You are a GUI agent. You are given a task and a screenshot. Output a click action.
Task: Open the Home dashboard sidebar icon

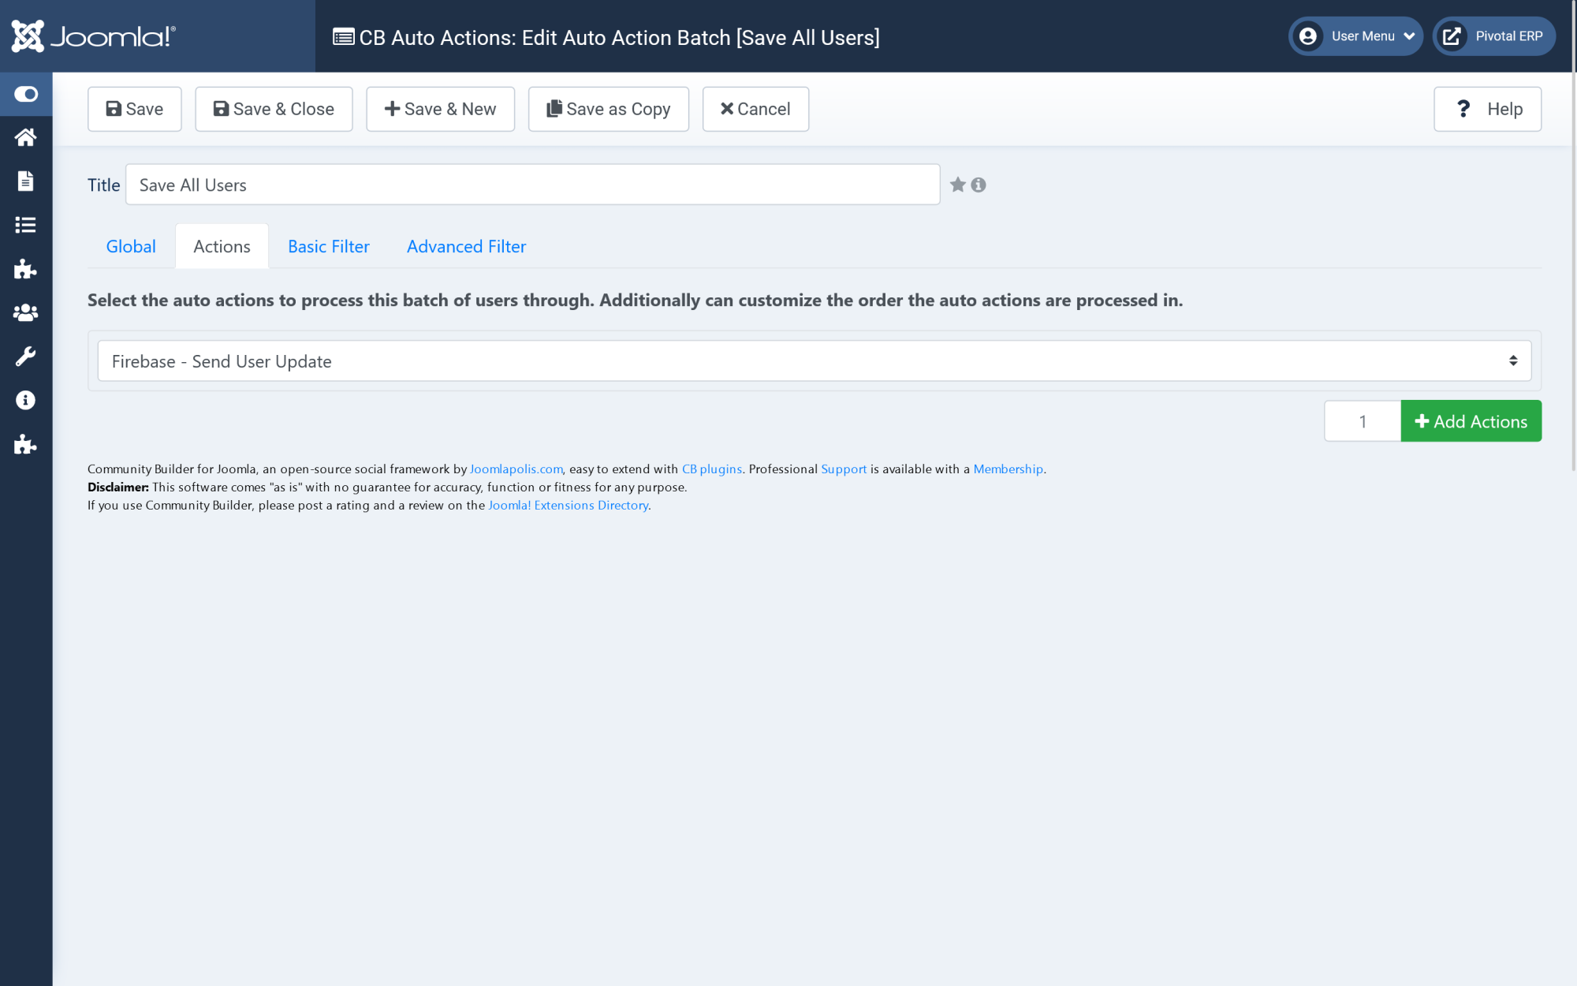26,137
